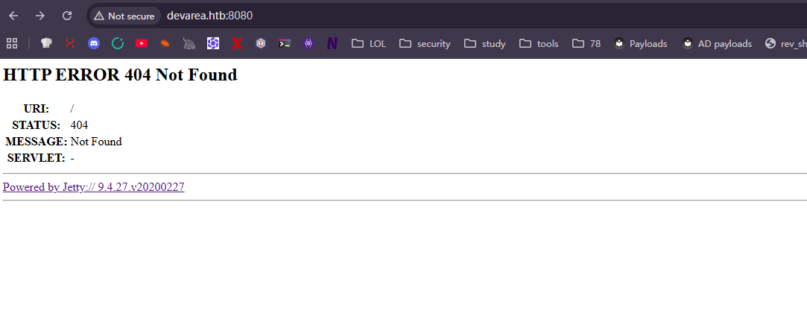807x328 pixels.
Task: Go forward to the next page
Action: click(40, 16)
